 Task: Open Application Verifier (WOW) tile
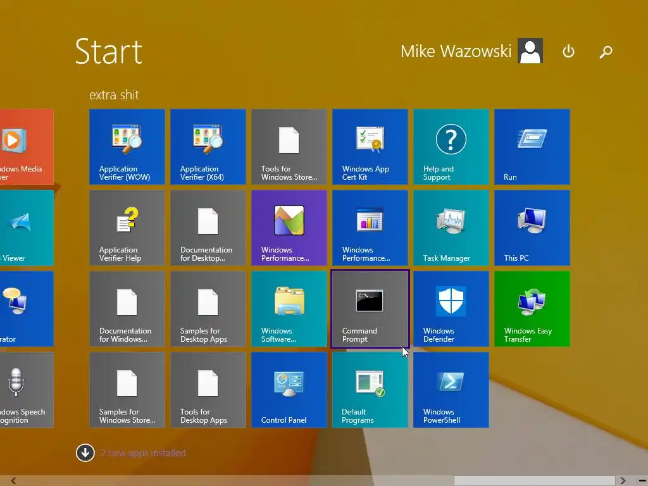pyautogui.click(x=127, y=147)
